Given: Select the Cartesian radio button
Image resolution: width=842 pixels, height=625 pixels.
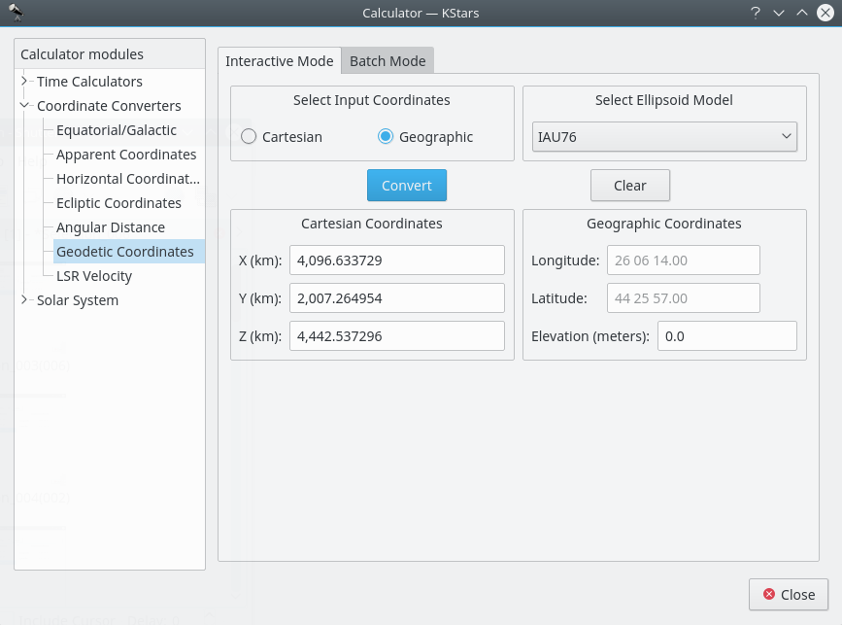Looking at the screenshot, I should (x=250, y=137).
